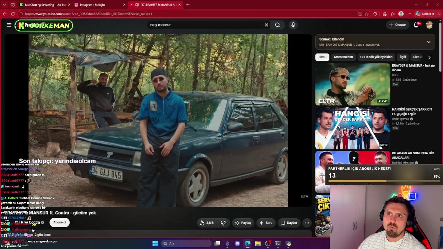The width and height of the screenshot is (443, 249).
Task: Open OBS Studio from the taskbar
Action: pyautogui.click(x=268, y=243)
